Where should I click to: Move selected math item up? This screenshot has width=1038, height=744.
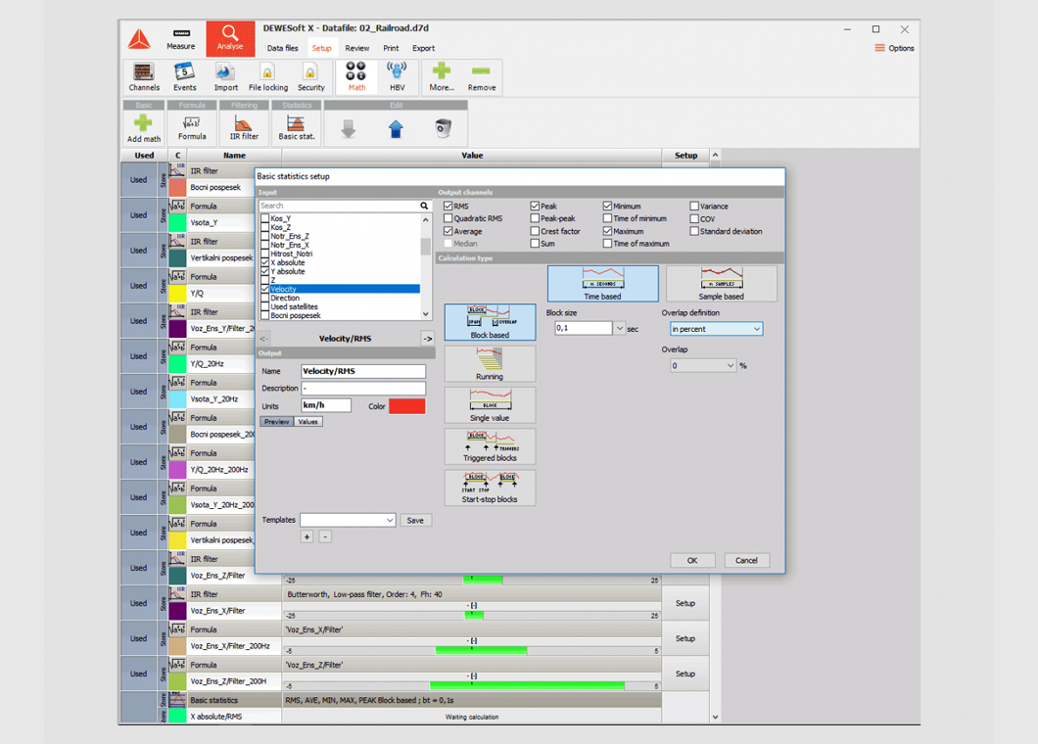click(x=396, y=129)
